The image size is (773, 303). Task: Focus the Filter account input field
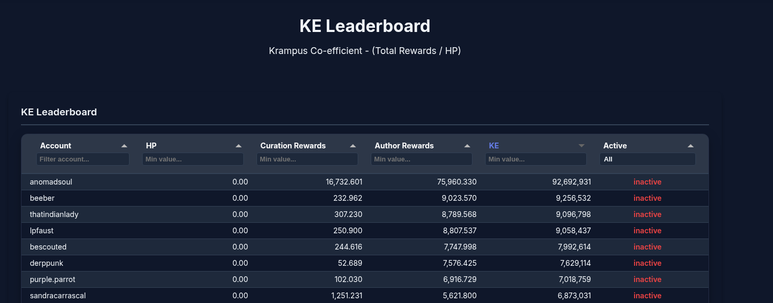point(83,159)
